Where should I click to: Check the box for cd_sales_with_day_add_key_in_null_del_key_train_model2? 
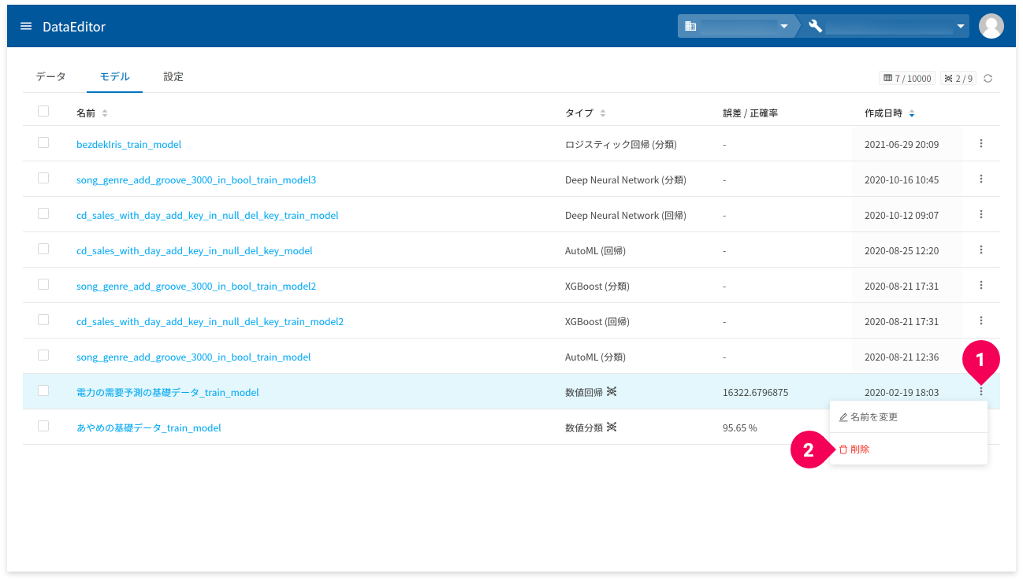pyautogui.click(x=43, y=320)
